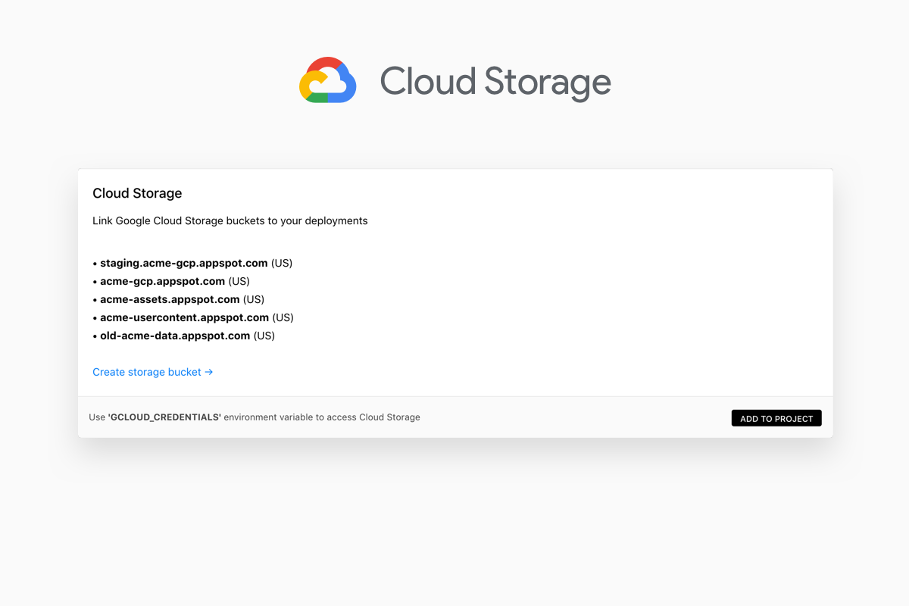Select the old-acme-data.appspot.com bucket

pos(175,336)
